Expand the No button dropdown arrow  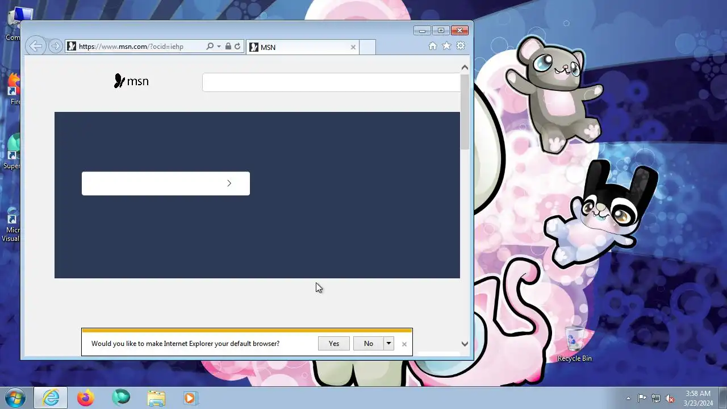coord(389,344)
